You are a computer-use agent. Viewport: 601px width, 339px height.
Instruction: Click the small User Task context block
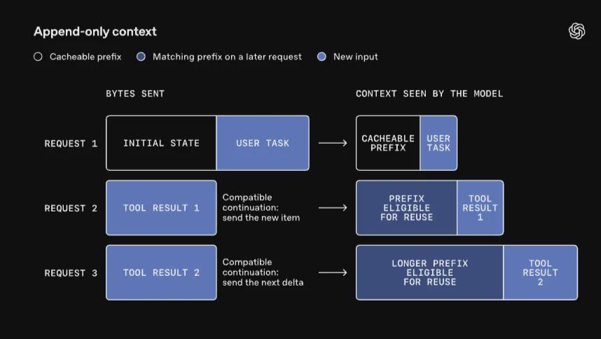[x=438, y=143]
